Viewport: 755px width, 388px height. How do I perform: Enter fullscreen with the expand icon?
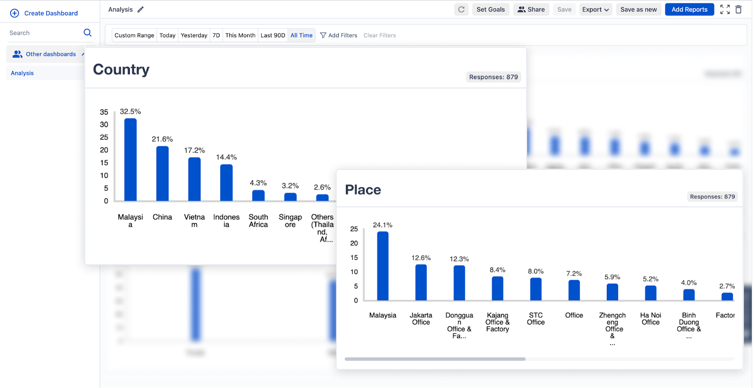(x=725, y=9)
